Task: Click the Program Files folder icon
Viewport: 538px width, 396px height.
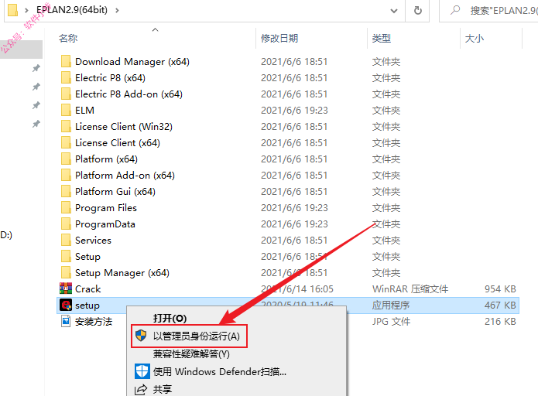Action: pyautogui.click(x=66, y=207)
